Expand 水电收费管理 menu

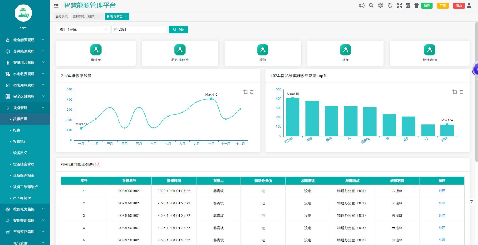pos(25,74)
